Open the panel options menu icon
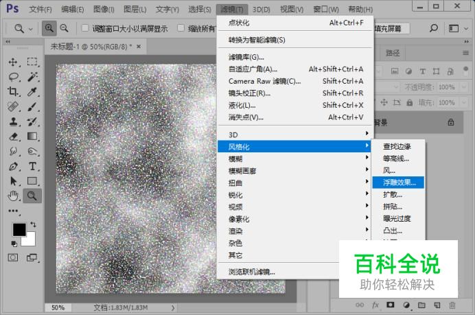Image resolution: width=475 pixels, height=315 pixels. coord(466,54)
